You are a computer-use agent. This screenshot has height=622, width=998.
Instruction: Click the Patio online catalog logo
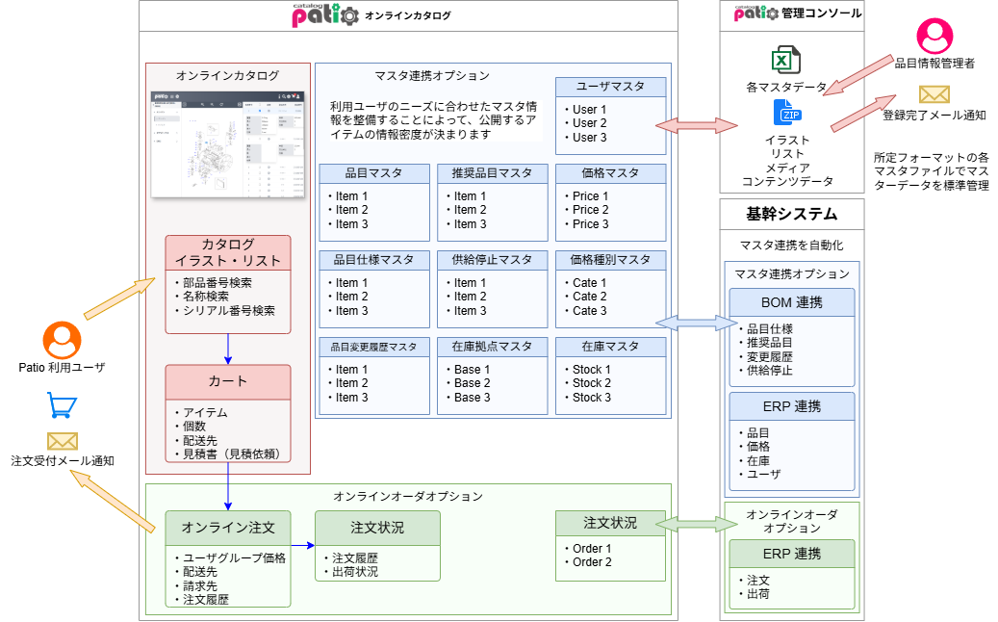(x=326, y=15)
